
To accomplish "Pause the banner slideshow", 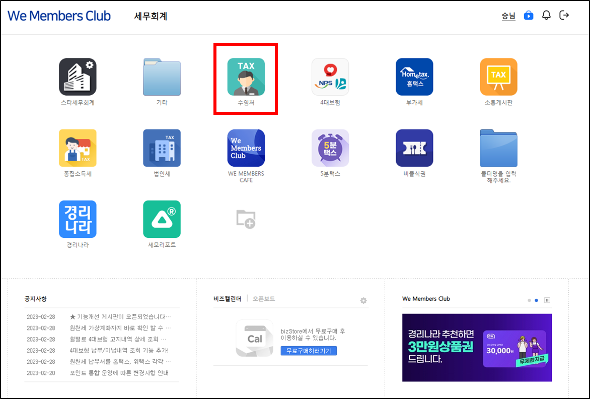I will [547, 300].
